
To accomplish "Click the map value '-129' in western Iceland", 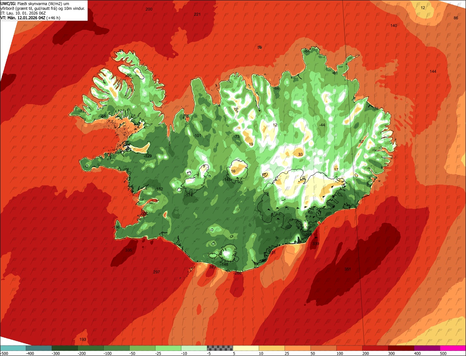I will pos(148,156).
